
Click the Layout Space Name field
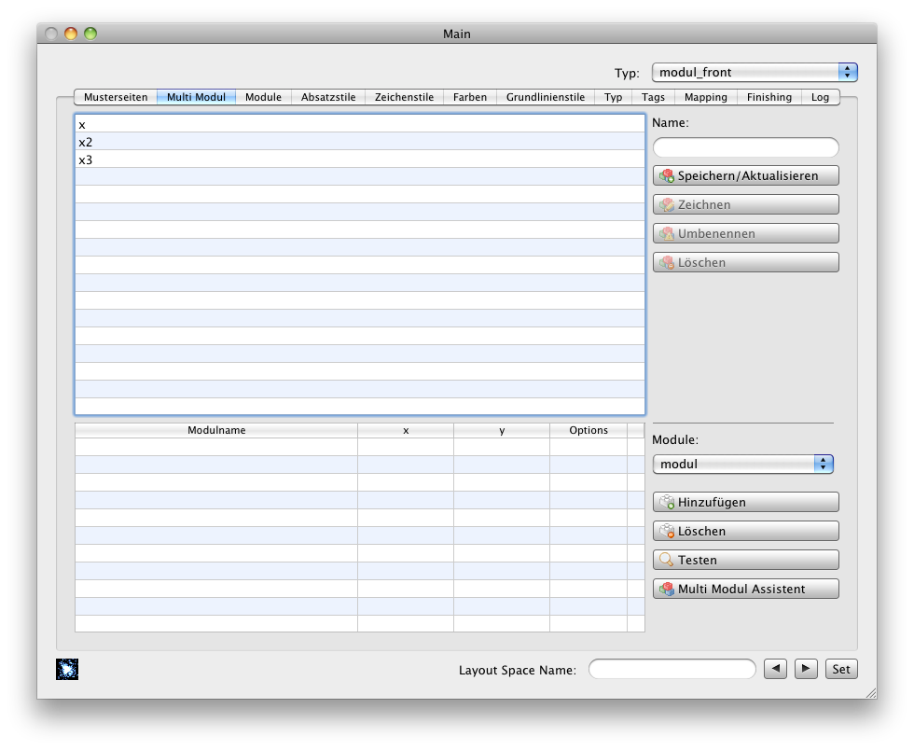pos(672,670)
